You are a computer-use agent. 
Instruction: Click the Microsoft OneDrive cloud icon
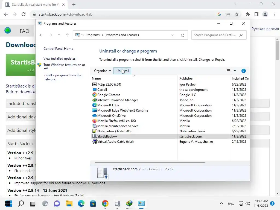94,115
